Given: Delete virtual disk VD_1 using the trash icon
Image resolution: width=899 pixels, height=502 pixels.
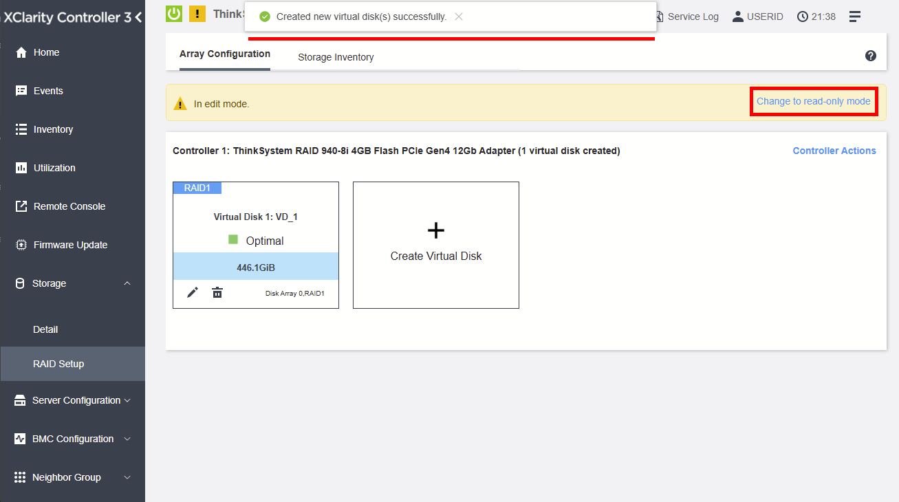Looking at the screenshot, I should [x=217, y=292].
